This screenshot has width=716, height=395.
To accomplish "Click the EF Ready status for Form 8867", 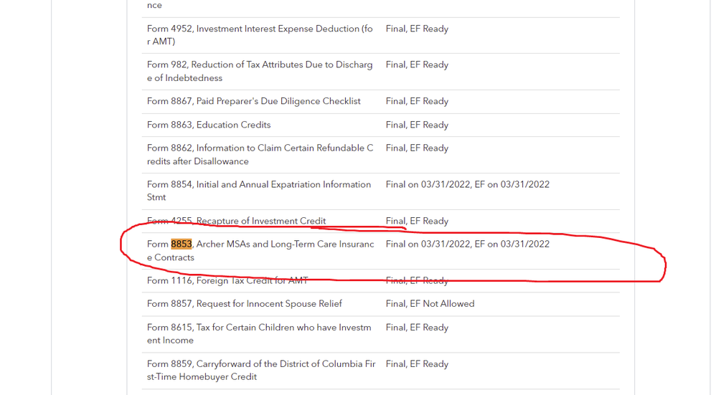I will [417, 101].
